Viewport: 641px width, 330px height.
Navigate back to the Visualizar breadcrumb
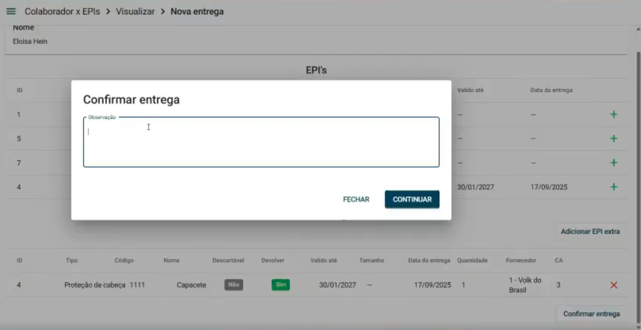[135, 12]
